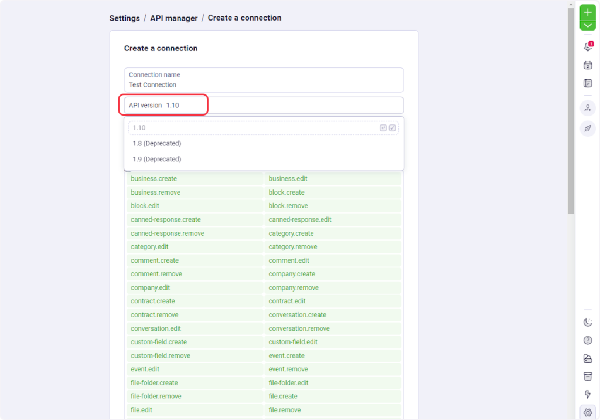Viewport: 600px width, 420px height.
Task: Expand the green chevron below plus button
Action: (588, 26)
